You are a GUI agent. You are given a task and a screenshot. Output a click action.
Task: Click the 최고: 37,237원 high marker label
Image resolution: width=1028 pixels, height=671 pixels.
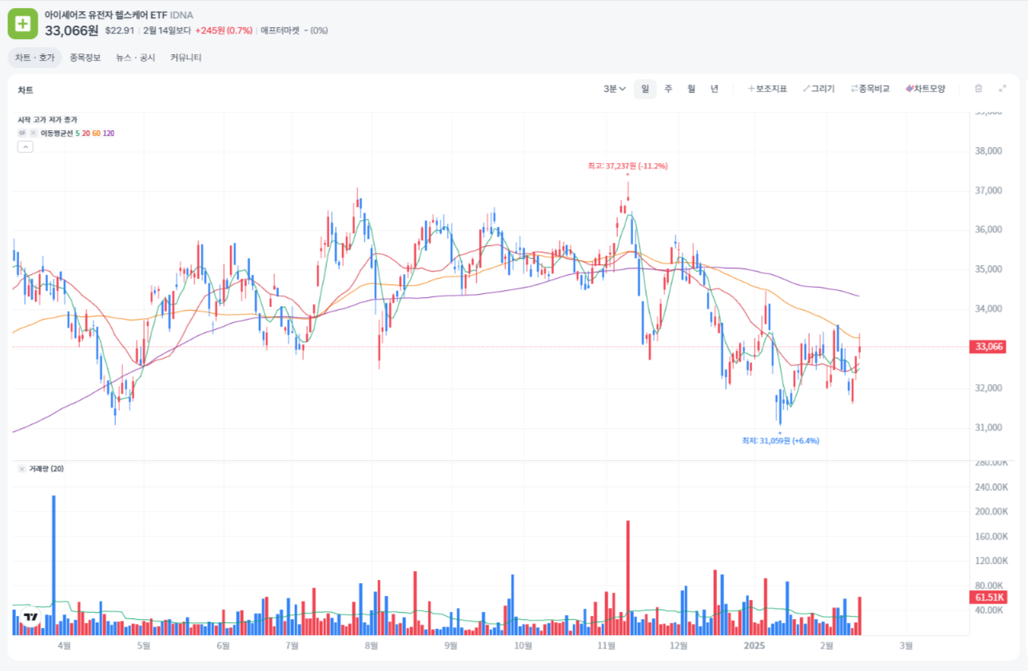click(x=628, y=166)
